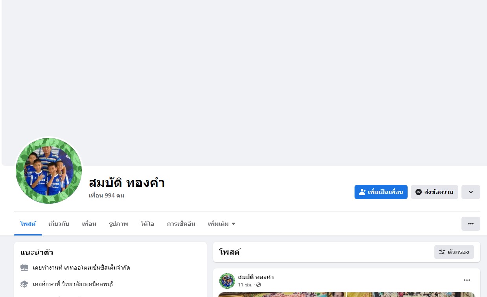Open the large profile picture
The image size is (487, 297).
tap(49, 171)
